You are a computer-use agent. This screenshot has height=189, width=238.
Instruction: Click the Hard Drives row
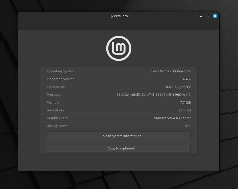click(x=118, y=110)
